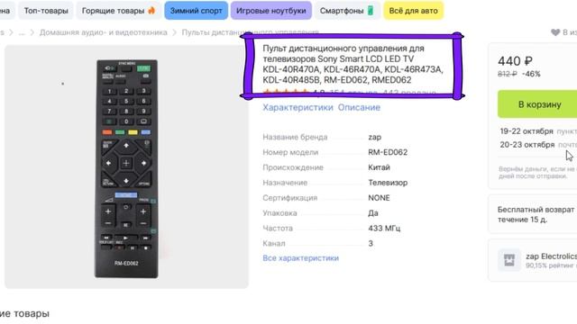This screenshot has height=324, width=577.
Task: Select the Зимний спорт category chip
Action: tap(197, 11)
